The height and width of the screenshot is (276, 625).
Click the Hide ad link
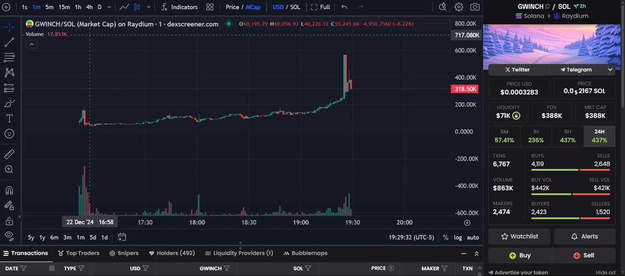(x=606, y=272)
